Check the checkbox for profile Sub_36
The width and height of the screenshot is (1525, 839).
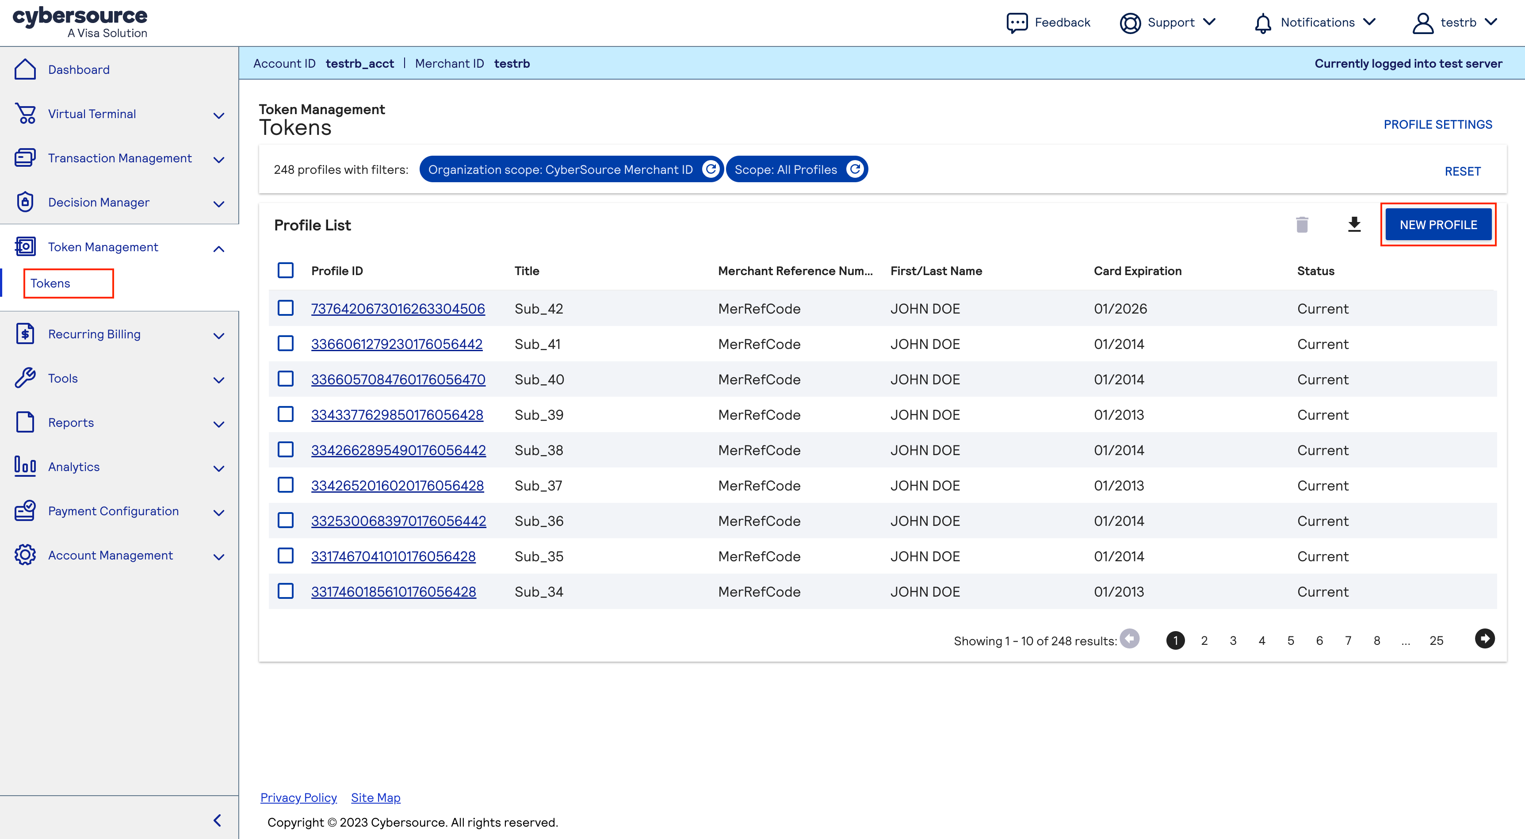click(286, 521)
